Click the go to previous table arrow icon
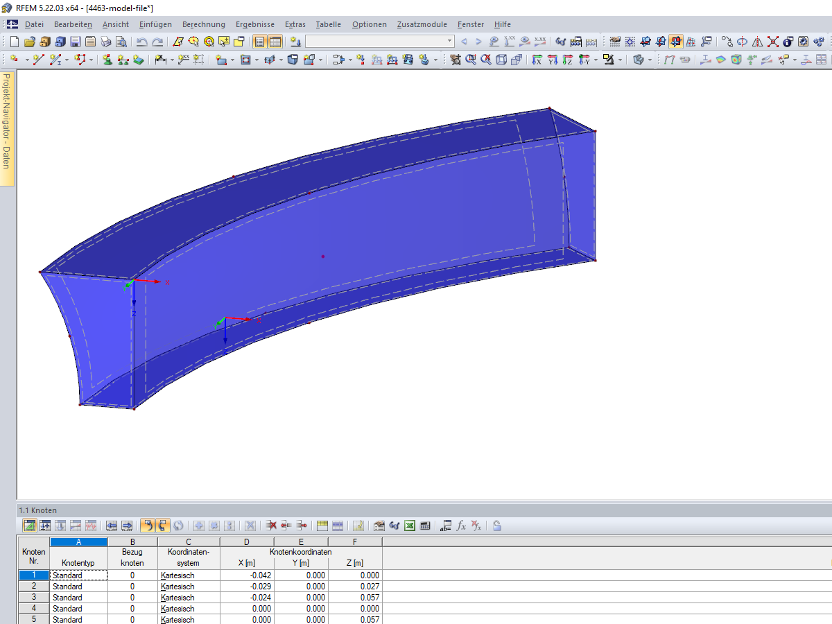This screenshot has width=832, height=624. [112, 526]
